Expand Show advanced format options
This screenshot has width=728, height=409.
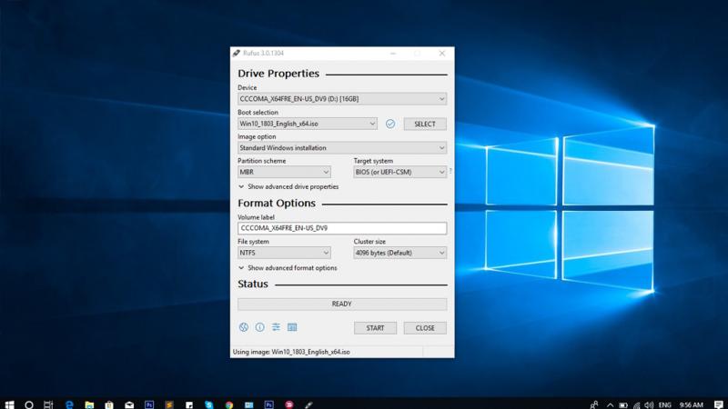pos(287,268)
